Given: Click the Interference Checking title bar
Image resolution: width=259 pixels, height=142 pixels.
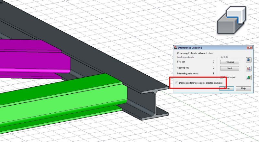Looking at the screenshot, I should tap(213, 48).
